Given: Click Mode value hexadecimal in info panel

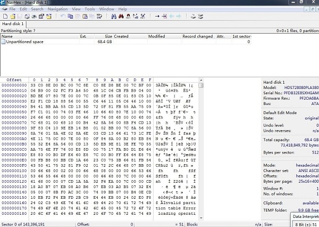Looking at the screenshot, I should [x=307, y=165].
